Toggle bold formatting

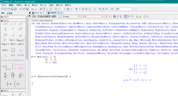114,17
